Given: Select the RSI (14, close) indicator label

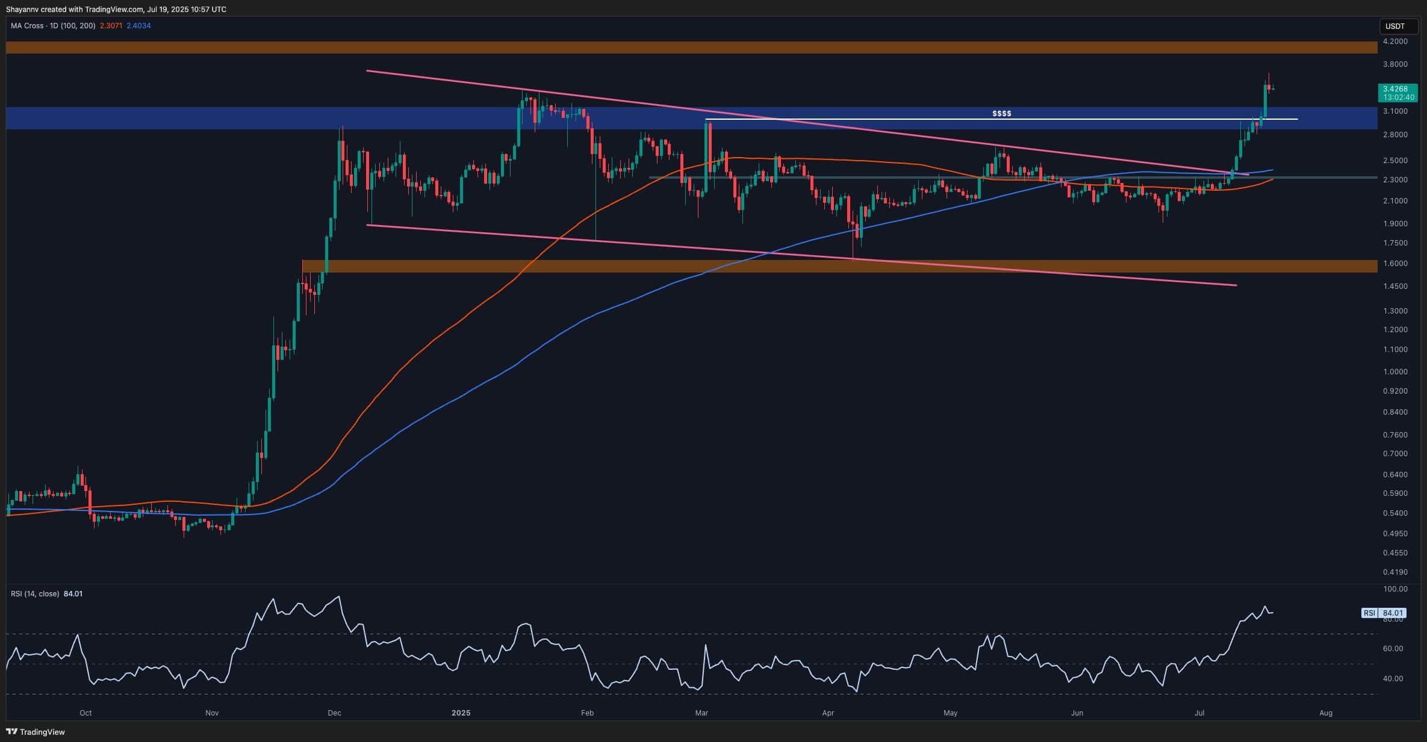Looking at the screenshot, I should (36, 593).
